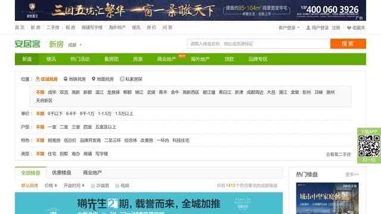Click the app download QR code
381x214 pixels.
(369, 146)
